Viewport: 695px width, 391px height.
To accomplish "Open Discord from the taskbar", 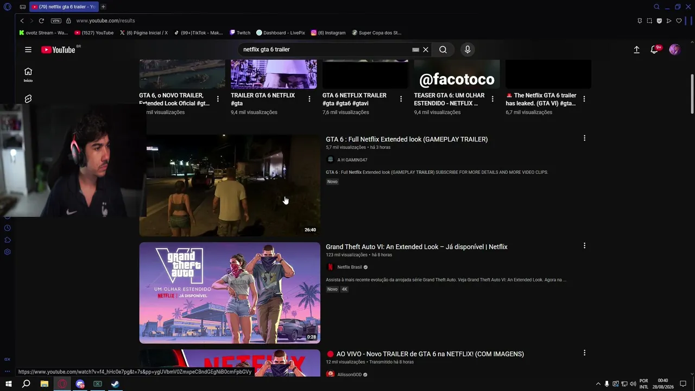I will (80, 384).
